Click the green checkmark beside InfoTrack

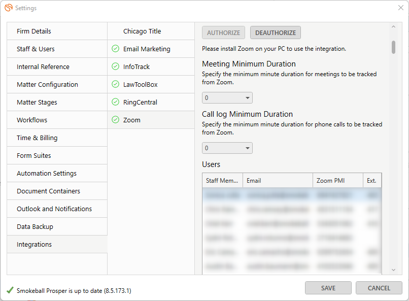pyautogui.click(x=115, y=66)
